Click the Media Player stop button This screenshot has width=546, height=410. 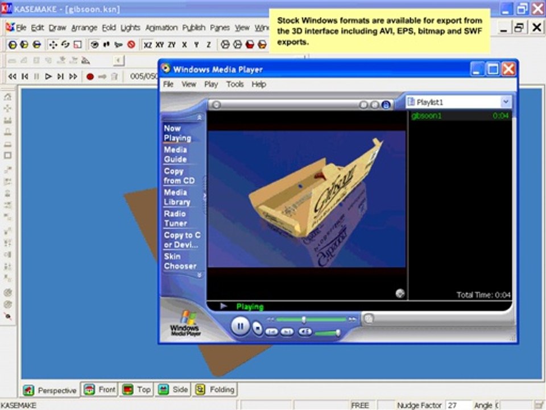pyautogui.click(x=257, y=328)
